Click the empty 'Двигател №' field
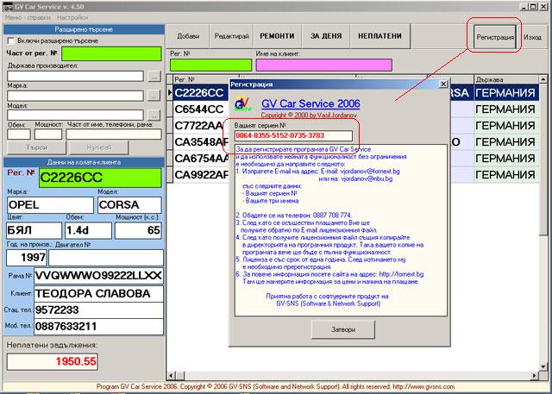Image resolution: width=552 pixels, height=394 pixels. tap(106, 258)
